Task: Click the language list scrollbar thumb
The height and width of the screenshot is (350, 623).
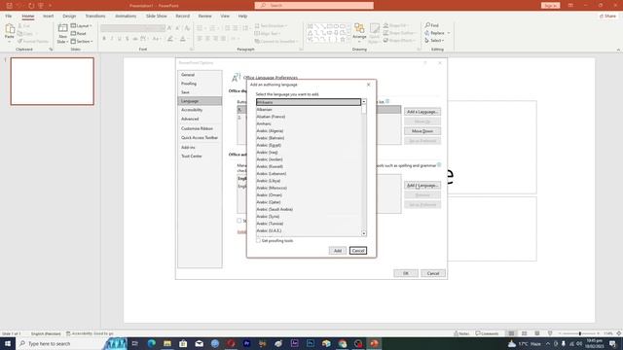Action: 363,109
